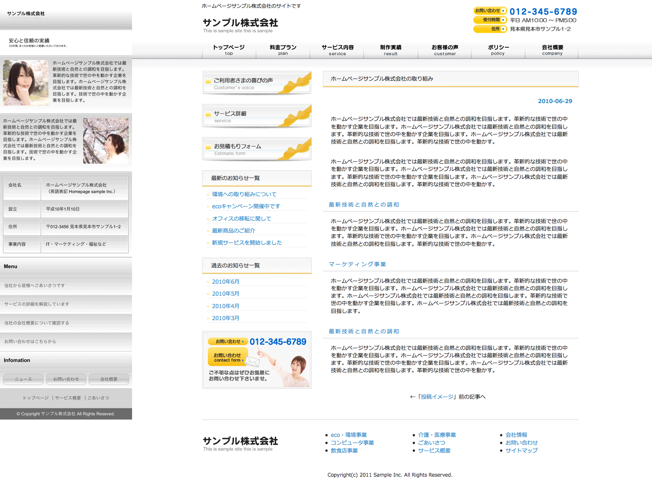
Task: Go to the 制作実績 navigation tab
Action: tap(391, 50)
